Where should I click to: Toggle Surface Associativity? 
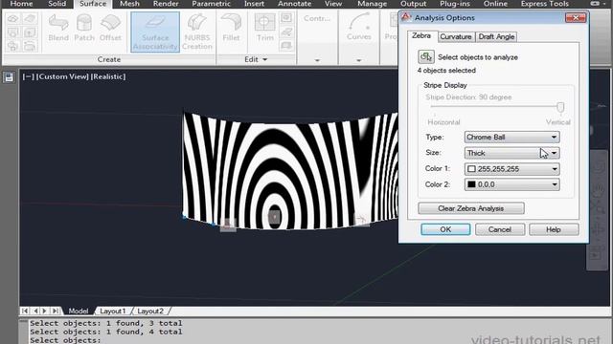(155, 32)
